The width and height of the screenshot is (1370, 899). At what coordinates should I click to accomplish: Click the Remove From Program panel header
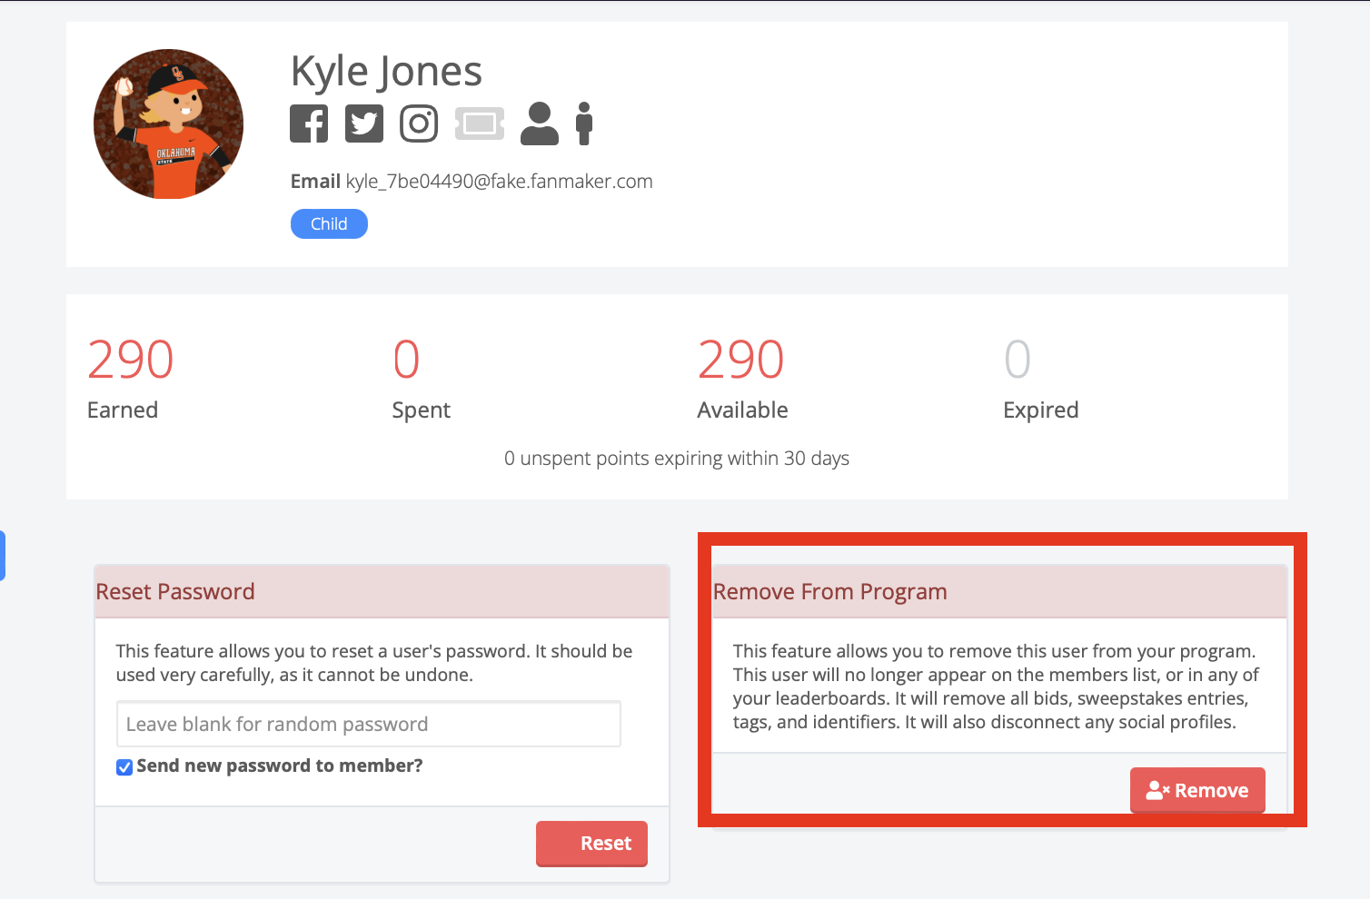point(999,592)
